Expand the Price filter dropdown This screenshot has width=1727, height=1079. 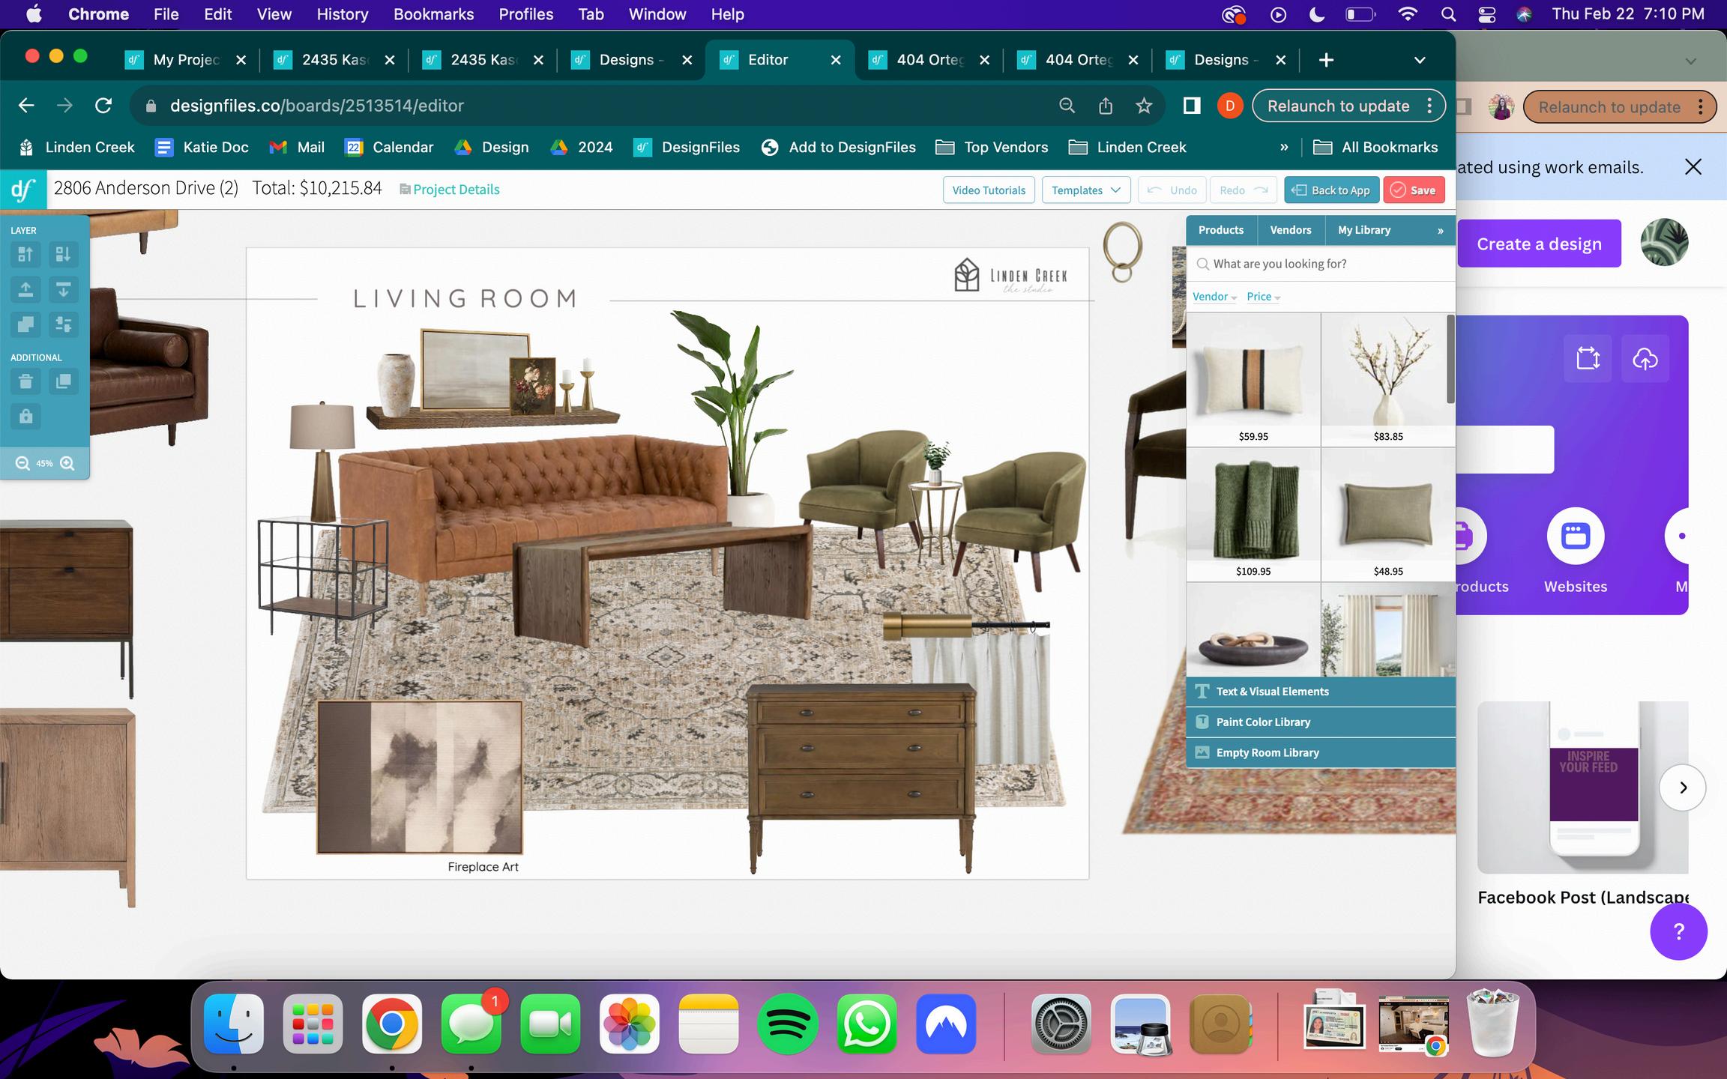coord(1263,297)
